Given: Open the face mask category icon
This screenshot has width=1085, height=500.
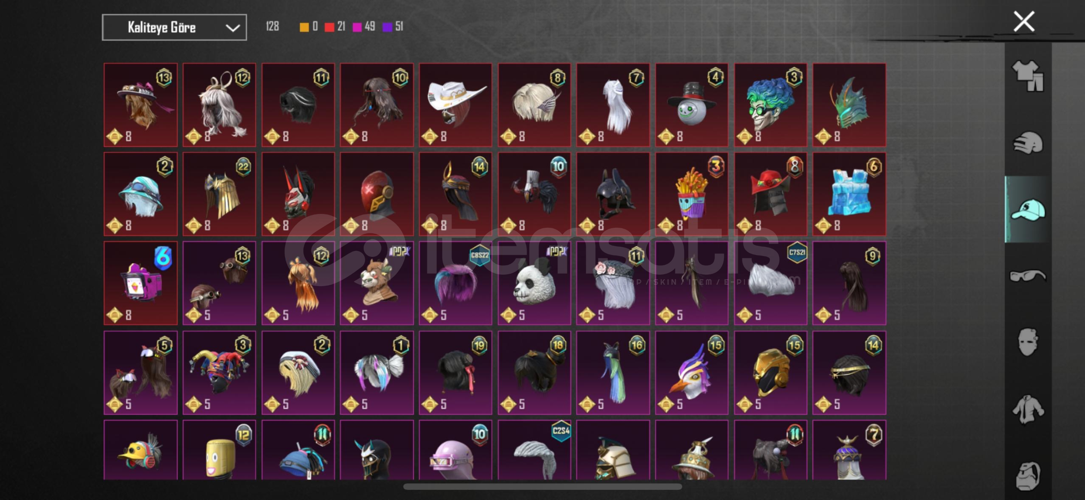Looking at the screenshot, I should point(1028,342).
